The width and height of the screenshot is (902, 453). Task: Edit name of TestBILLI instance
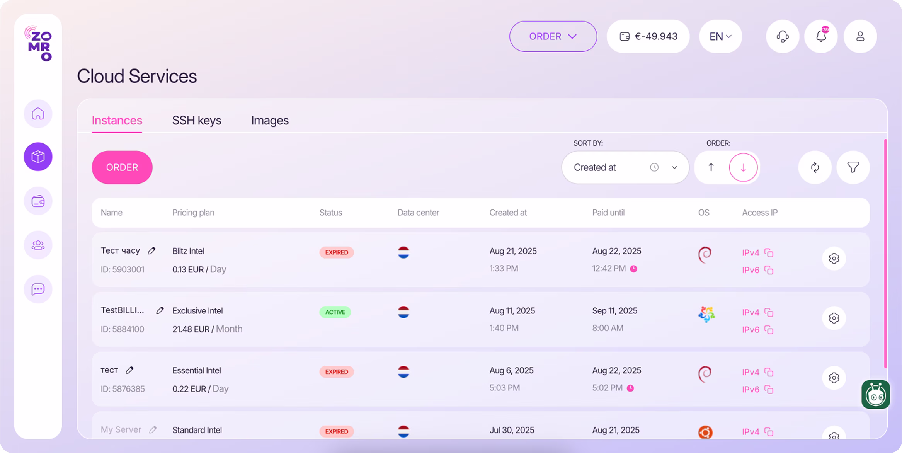(x=160, y=310)
